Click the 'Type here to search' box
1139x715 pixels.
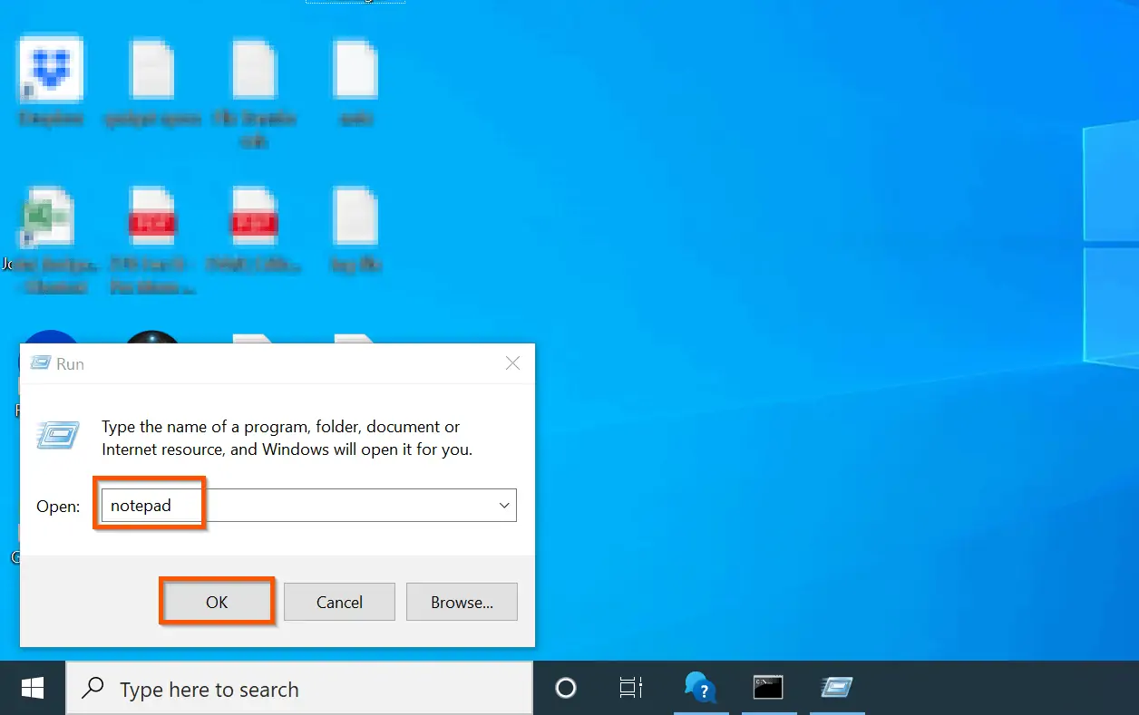[299, 689]
